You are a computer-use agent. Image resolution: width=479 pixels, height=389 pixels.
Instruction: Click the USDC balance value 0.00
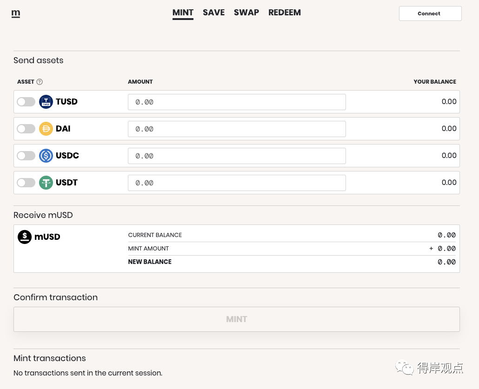click(x=449, y=155)
